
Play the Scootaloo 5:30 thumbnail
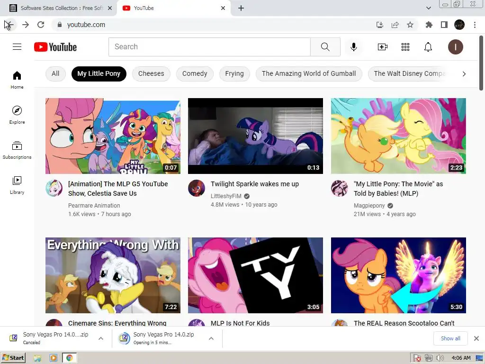(398, 275)
